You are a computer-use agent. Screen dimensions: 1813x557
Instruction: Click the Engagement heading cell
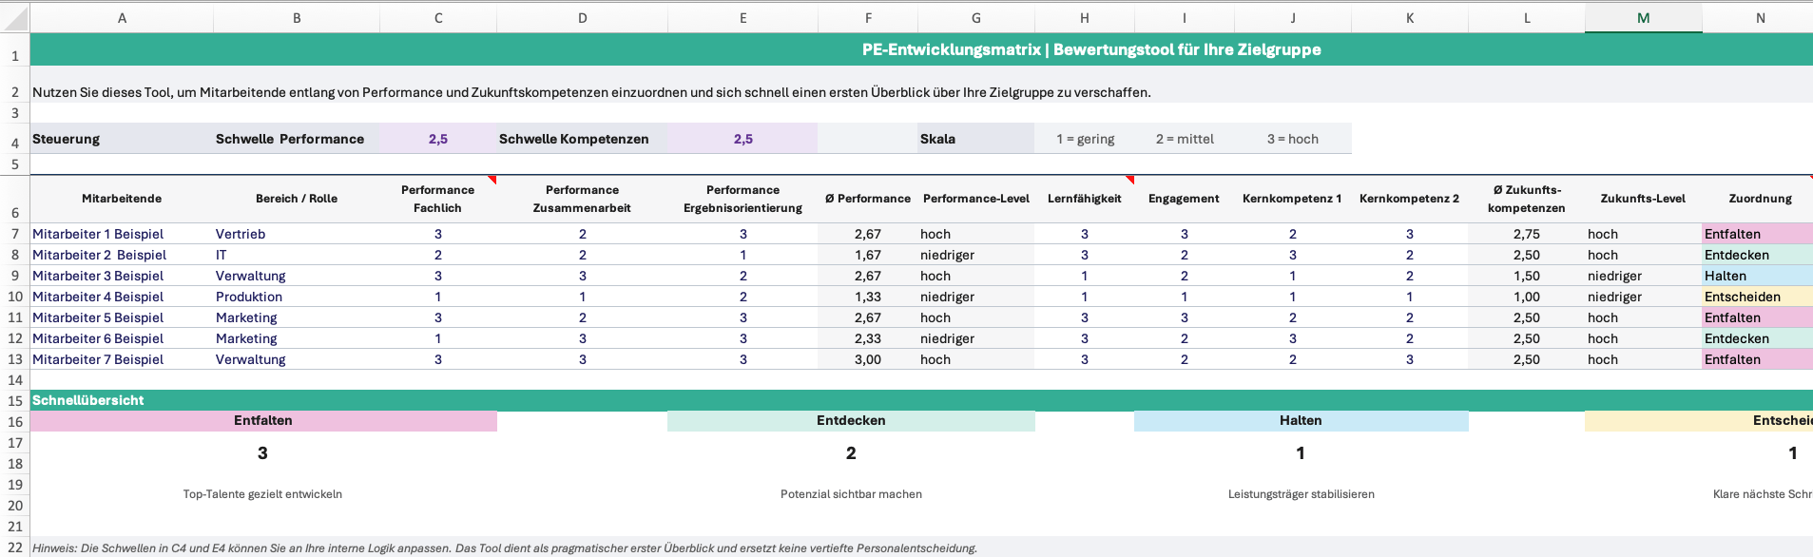tap(1184, 199)
